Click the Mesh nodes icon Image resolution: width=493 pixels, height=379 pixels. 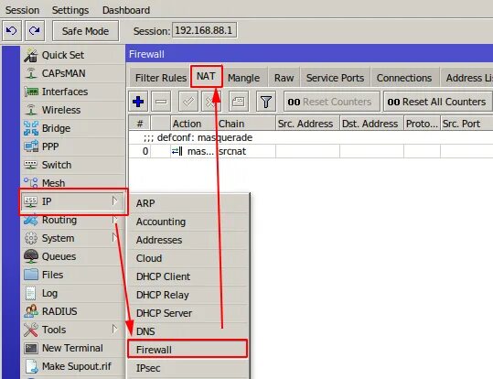click(x=31, y=183)
